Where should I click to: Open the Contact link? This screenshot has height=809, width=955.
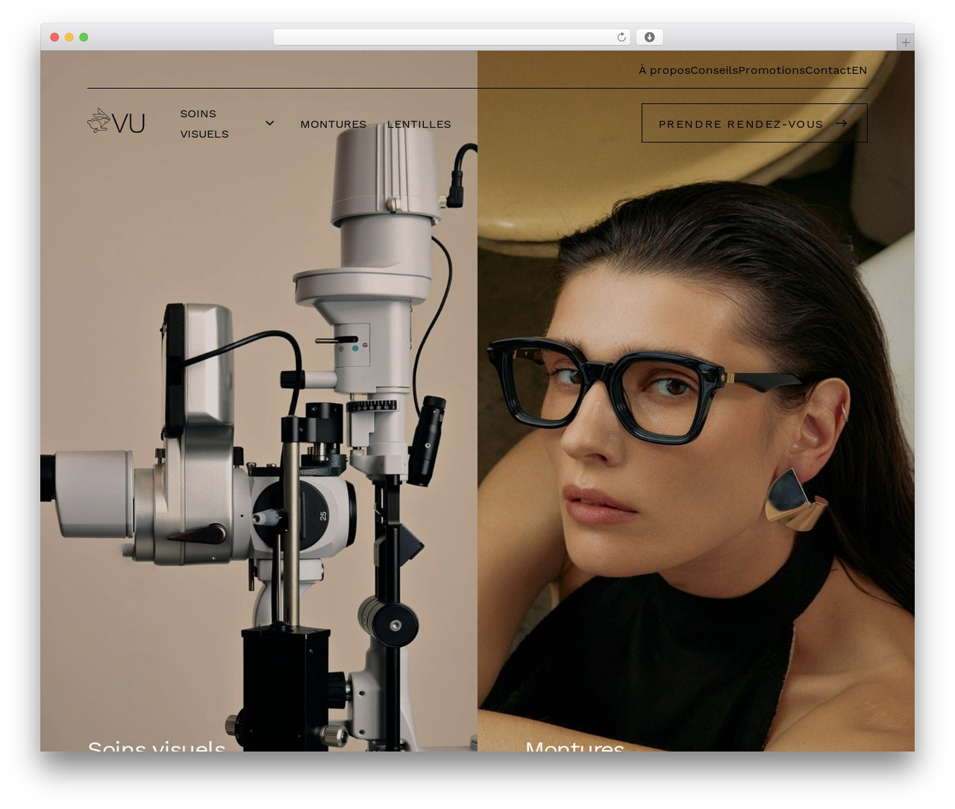828,70
